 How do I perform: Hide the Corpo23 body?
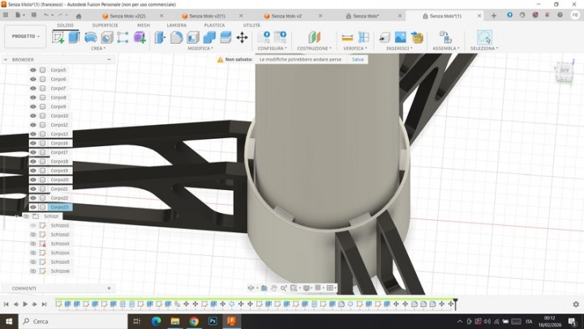pos(33,207)
